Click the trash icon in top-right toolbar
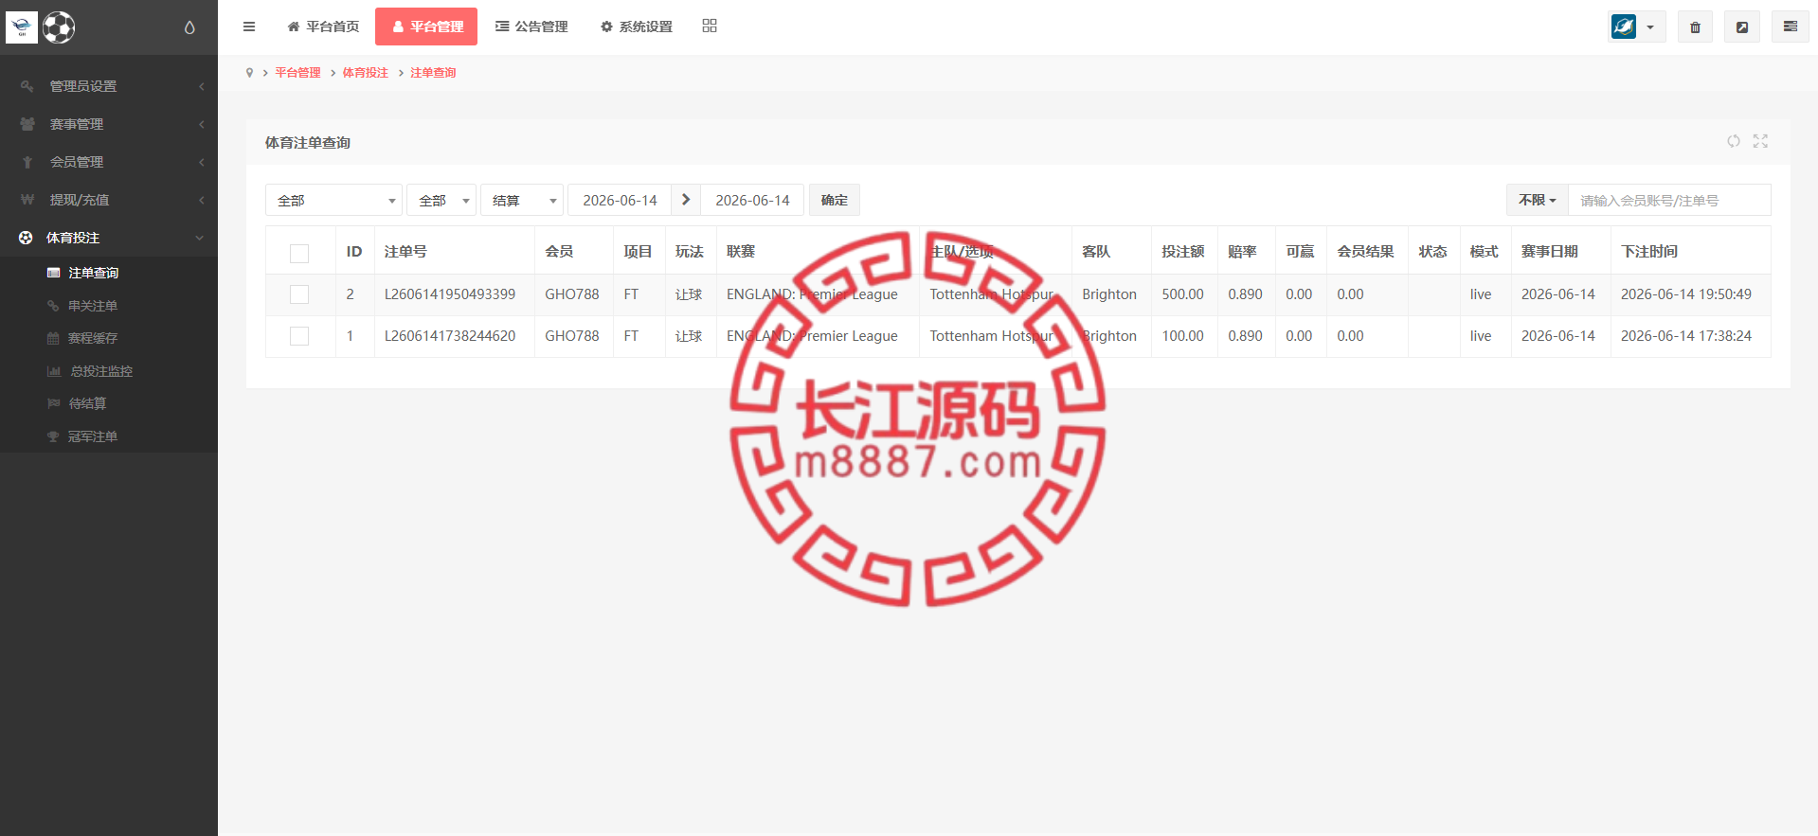 pyautogui.click(x=1695, y=27)
